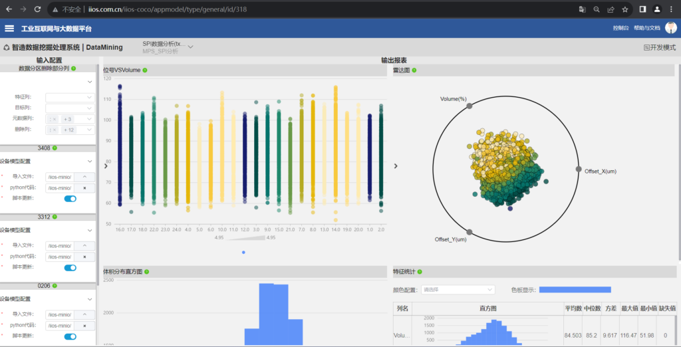
Task: Click the 方差 column header
Action: pos(611,308)
